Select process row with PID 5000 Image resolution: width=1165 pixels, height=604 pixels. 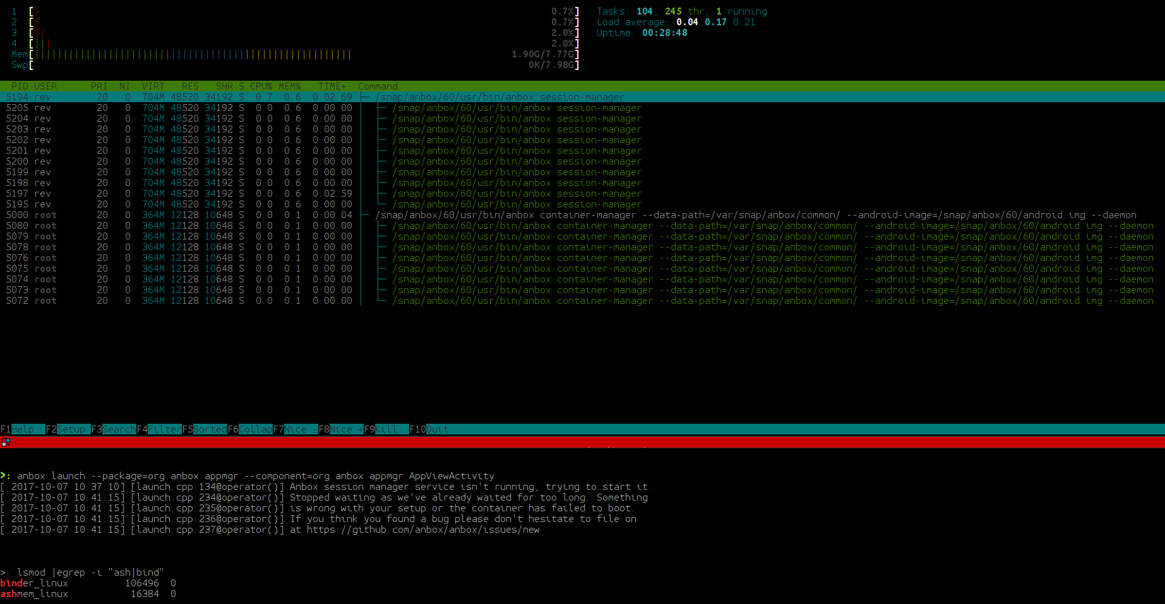(x=582, y=215)
